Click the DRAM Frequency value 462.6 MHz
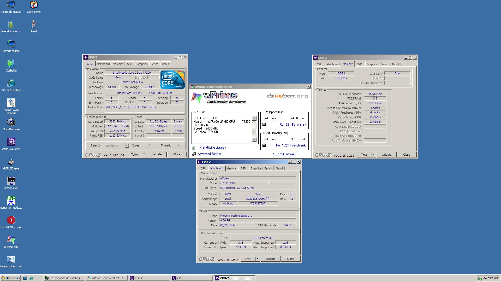This screenshot has height=282, width=501. click(x=375, y=94)
